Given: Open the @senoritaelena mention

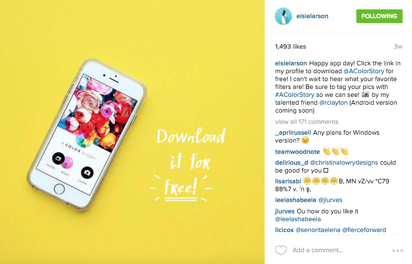Looking at the screenshot, I should tap(318, 230).
